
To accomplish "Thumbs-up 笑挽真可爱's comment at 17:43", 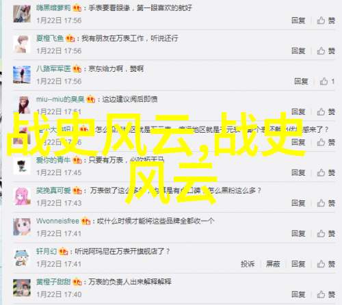I will tap(326, 203).
